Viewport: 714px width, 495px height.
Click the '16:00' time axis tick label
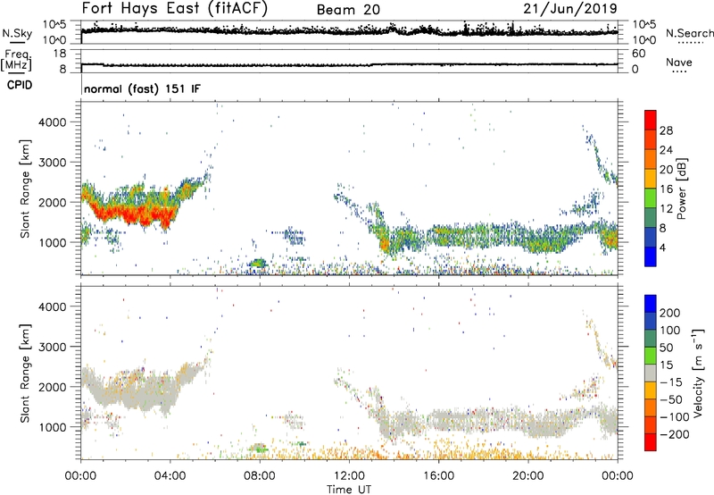pos(438,476)
